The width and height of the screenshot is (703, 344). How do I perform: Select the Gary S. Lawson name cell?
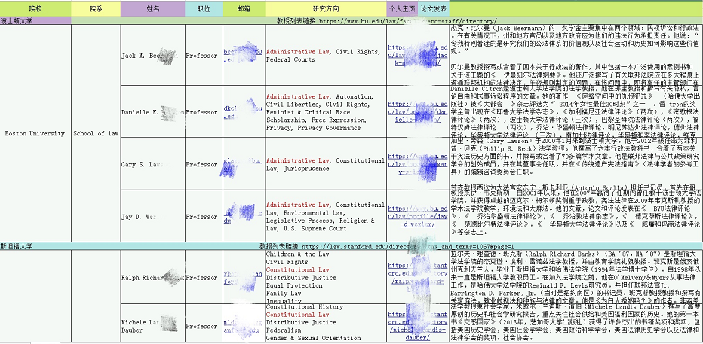pos(153,164)
